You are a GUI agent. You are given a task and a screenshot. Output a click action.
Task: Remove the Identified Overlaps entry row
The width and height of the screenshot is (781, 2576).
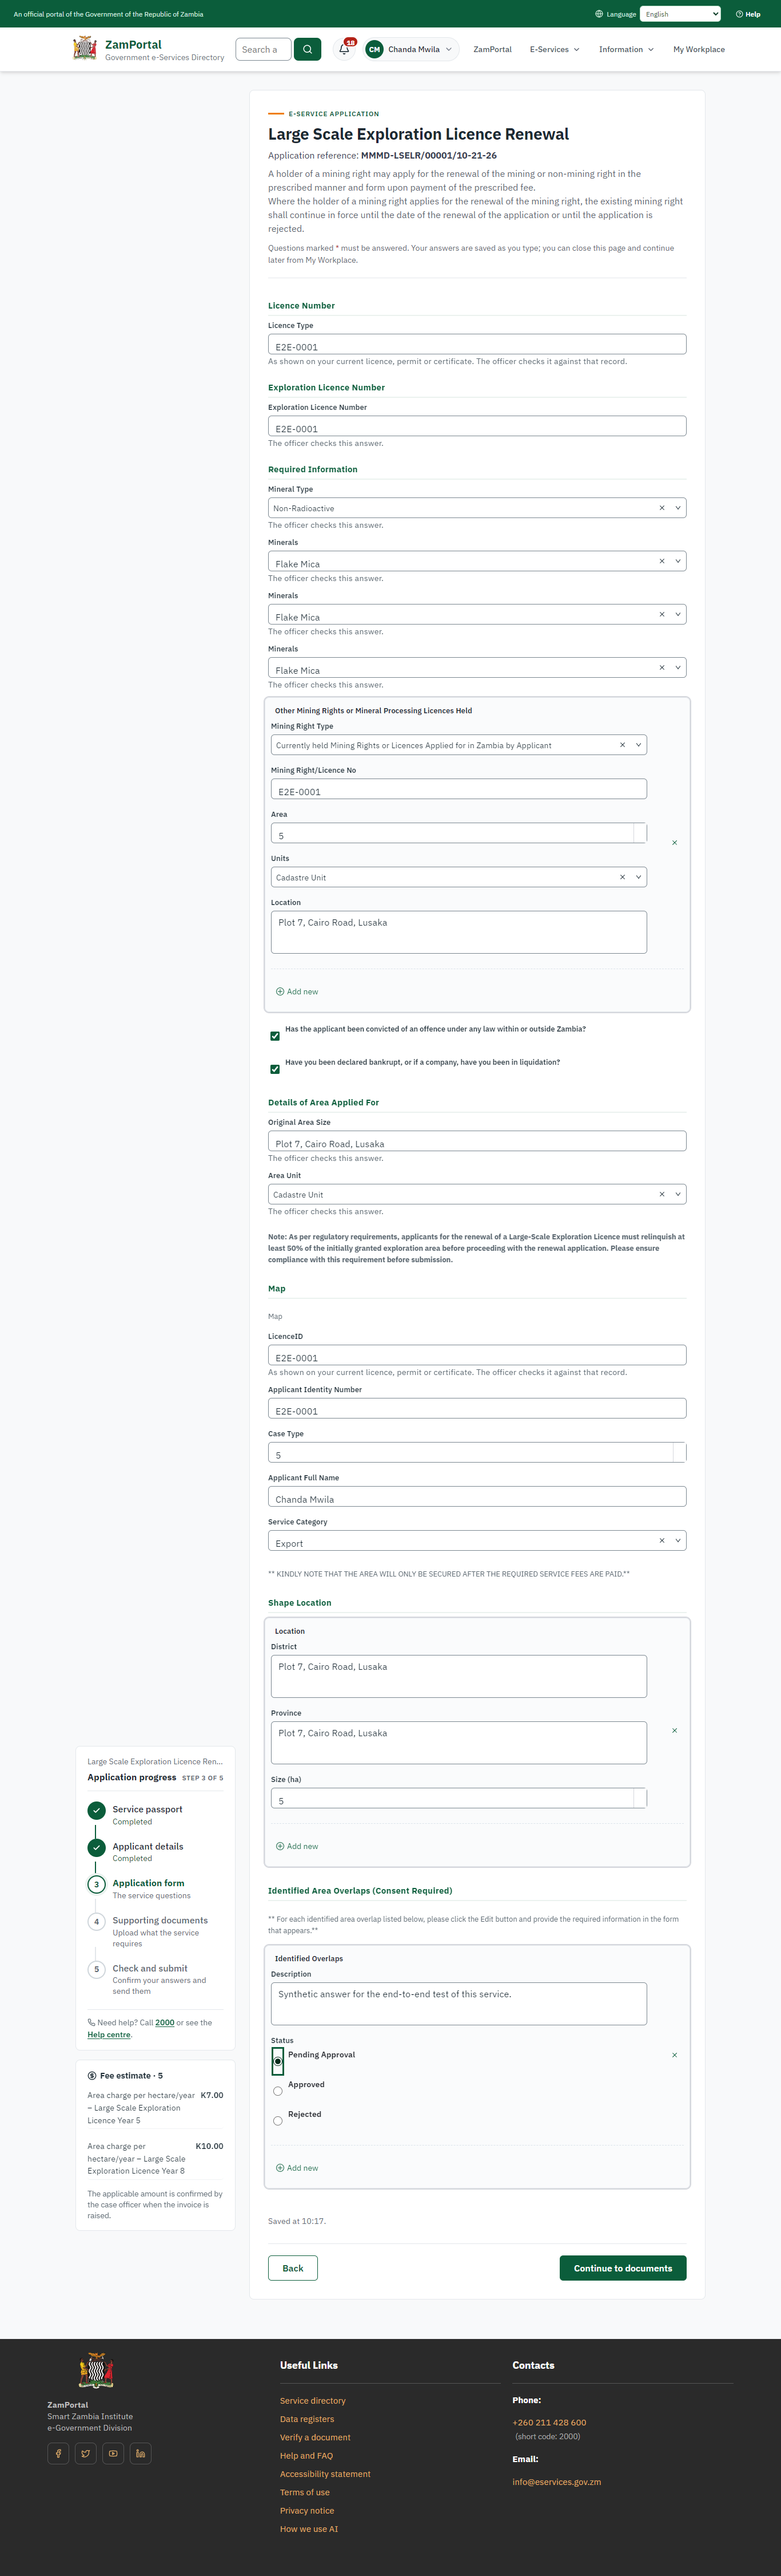(x=674, y=2055)
